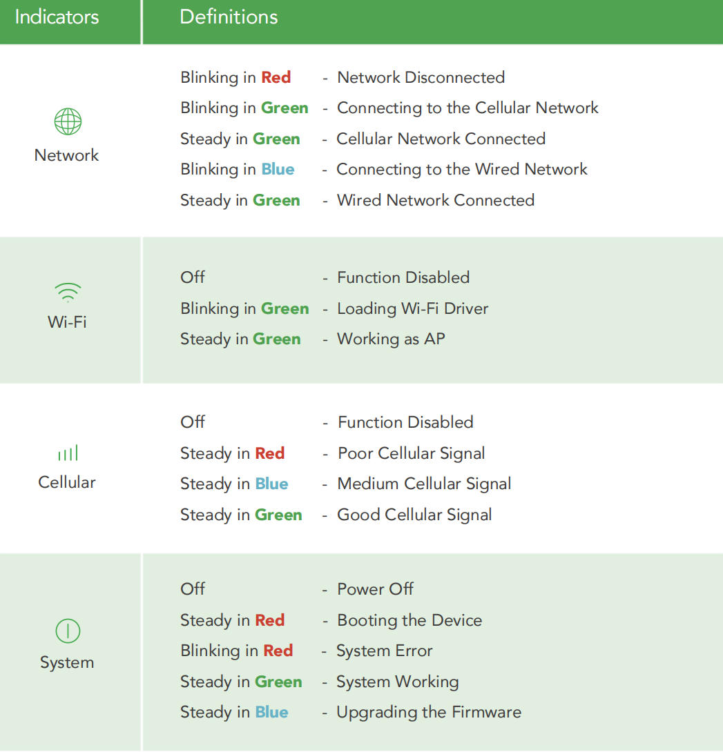Click the green word in Steady in Green for Good Cellular Signal
Screen dimensions: 723x752
(x=278, y=515)
